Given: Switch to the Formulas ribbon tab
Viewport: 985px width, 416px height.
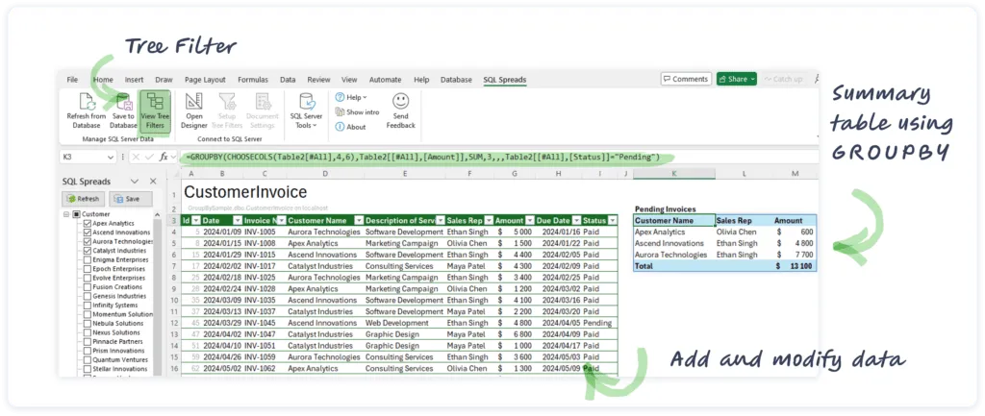Looking at the screenshot, I should [252, 79].
